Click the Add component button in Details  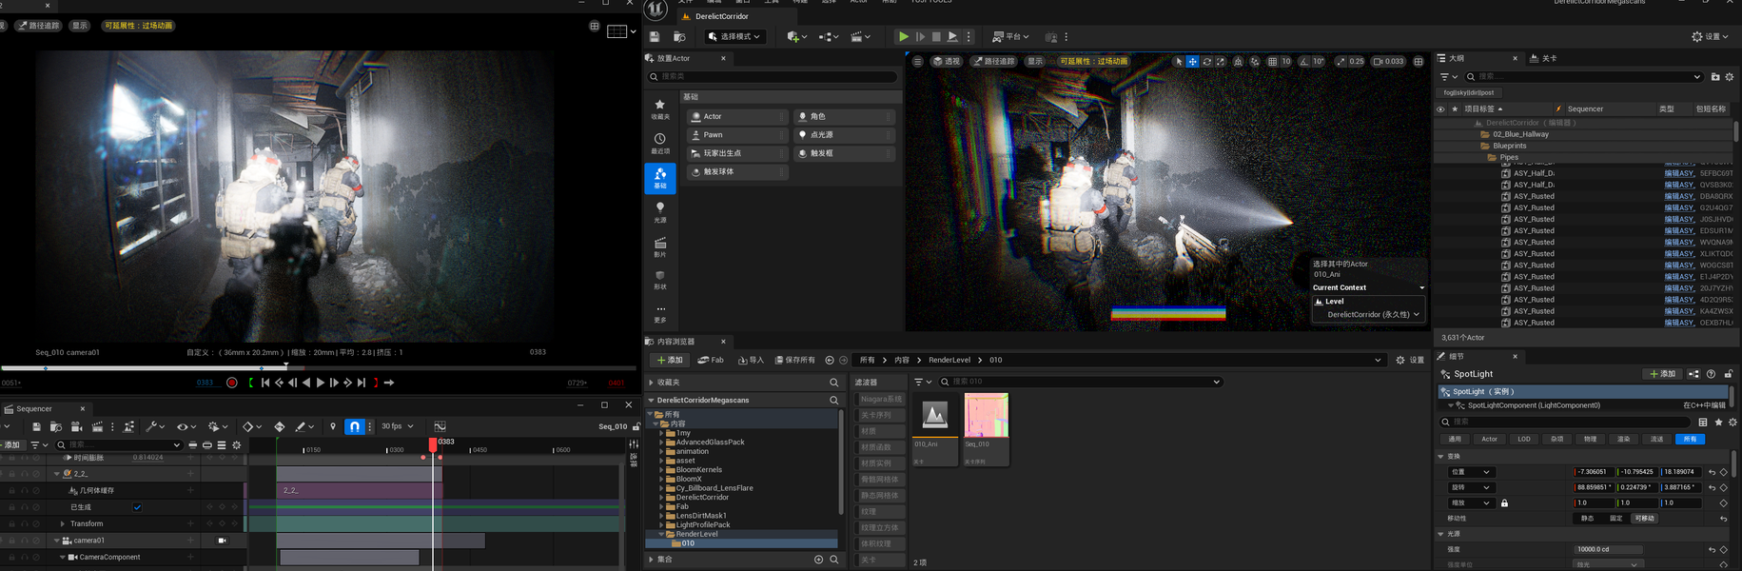coord(1662,374)
